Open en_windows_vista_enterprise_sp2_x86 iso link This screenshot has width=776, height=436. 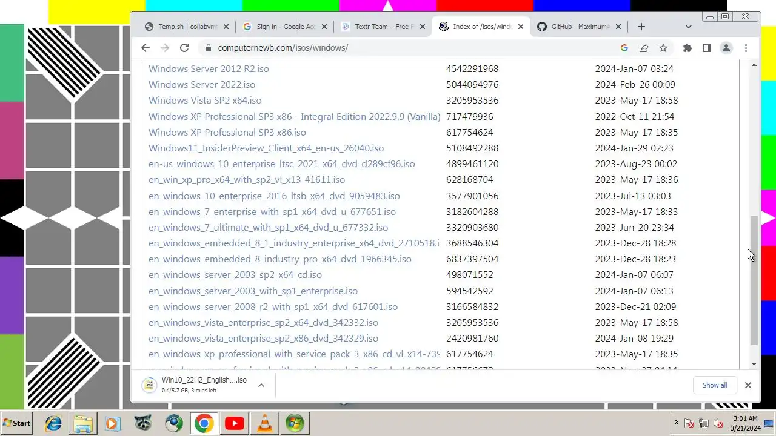pyautogui.click(x=263, y=338)
